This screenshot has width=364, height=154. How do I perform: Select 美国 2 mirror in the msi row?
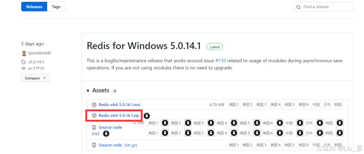click(x=247, y=105)
